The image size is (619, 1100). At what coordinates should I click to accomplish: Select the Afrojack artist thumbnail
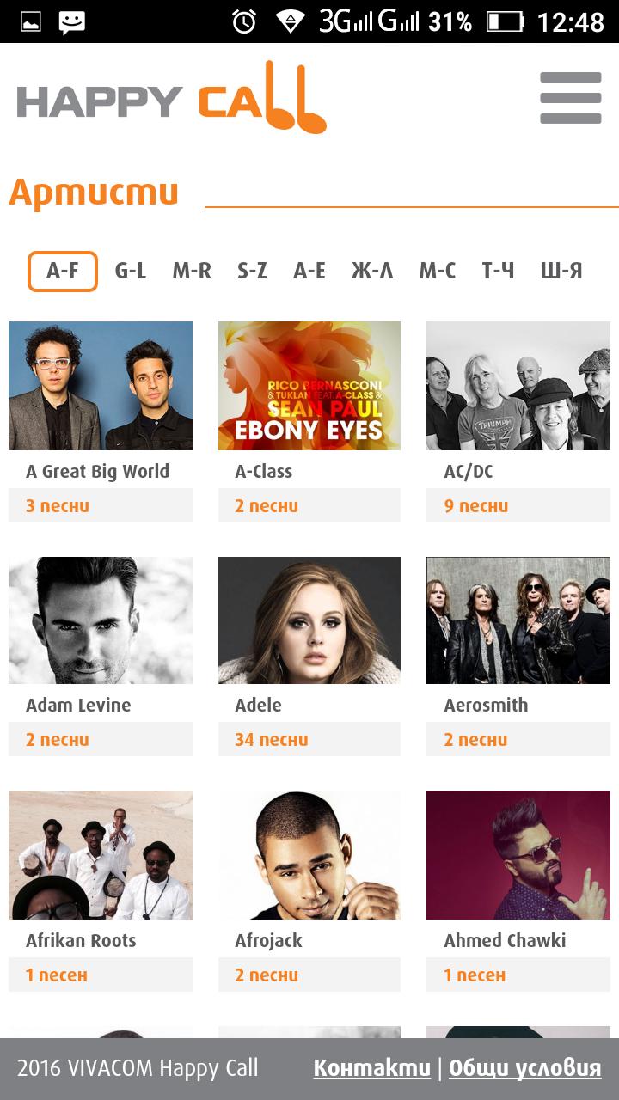309,855
